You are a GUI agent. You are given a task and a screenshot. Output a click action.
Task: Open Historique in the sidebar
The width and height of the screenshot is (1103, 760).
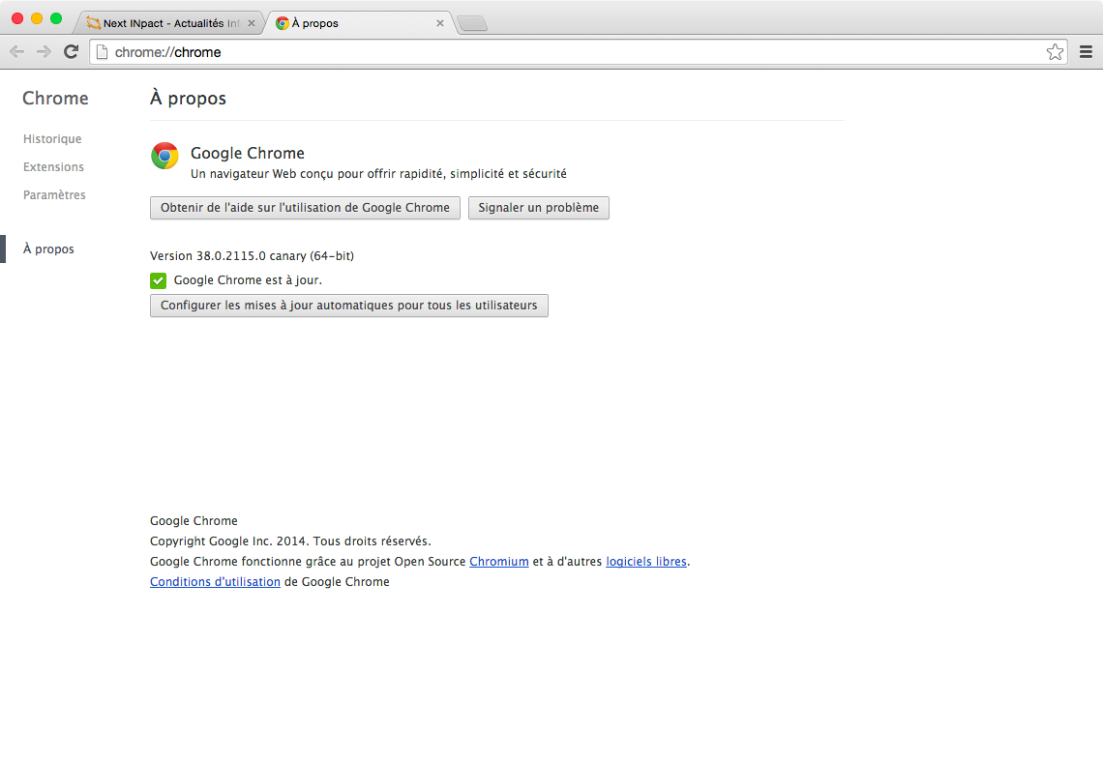[52, 139]
